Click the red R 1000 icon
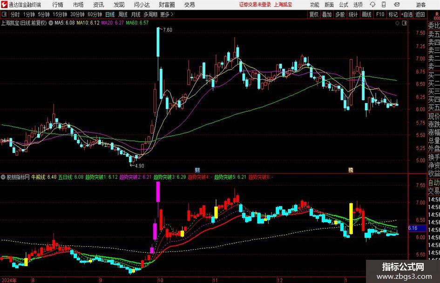Viewport: 440px width, 283px height. [x=437, y=16]
